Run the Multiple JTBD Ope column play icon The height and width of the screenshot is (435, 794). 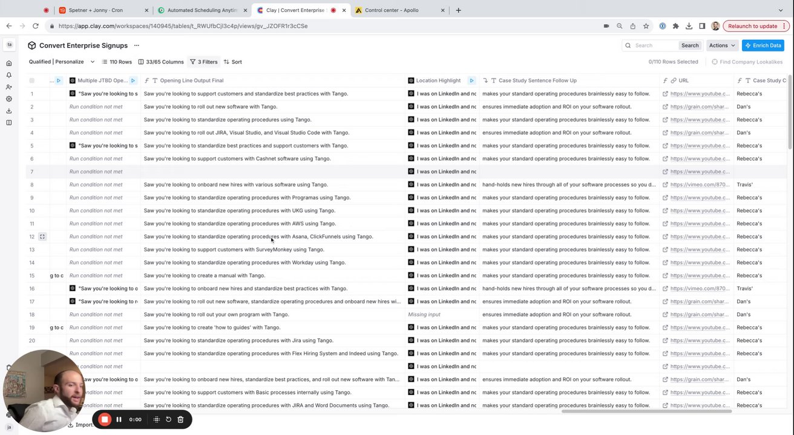(133, 80)
